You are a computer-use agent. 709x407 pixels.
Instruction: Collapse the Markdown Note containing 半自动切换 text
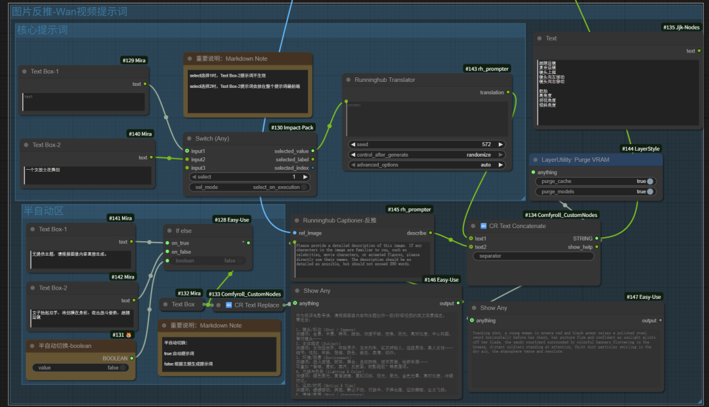(x=164, y=325)
